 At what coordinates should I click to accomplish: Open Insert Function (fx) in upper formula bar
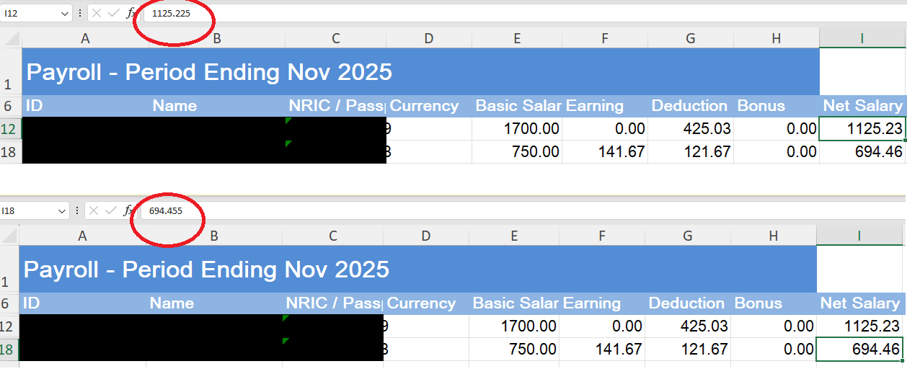[x=132, y=13]
